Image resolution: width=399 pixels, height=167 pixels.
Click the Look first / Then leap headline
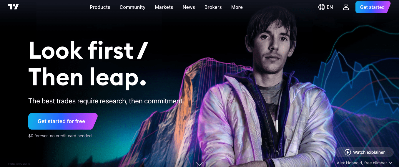point(88,64)
